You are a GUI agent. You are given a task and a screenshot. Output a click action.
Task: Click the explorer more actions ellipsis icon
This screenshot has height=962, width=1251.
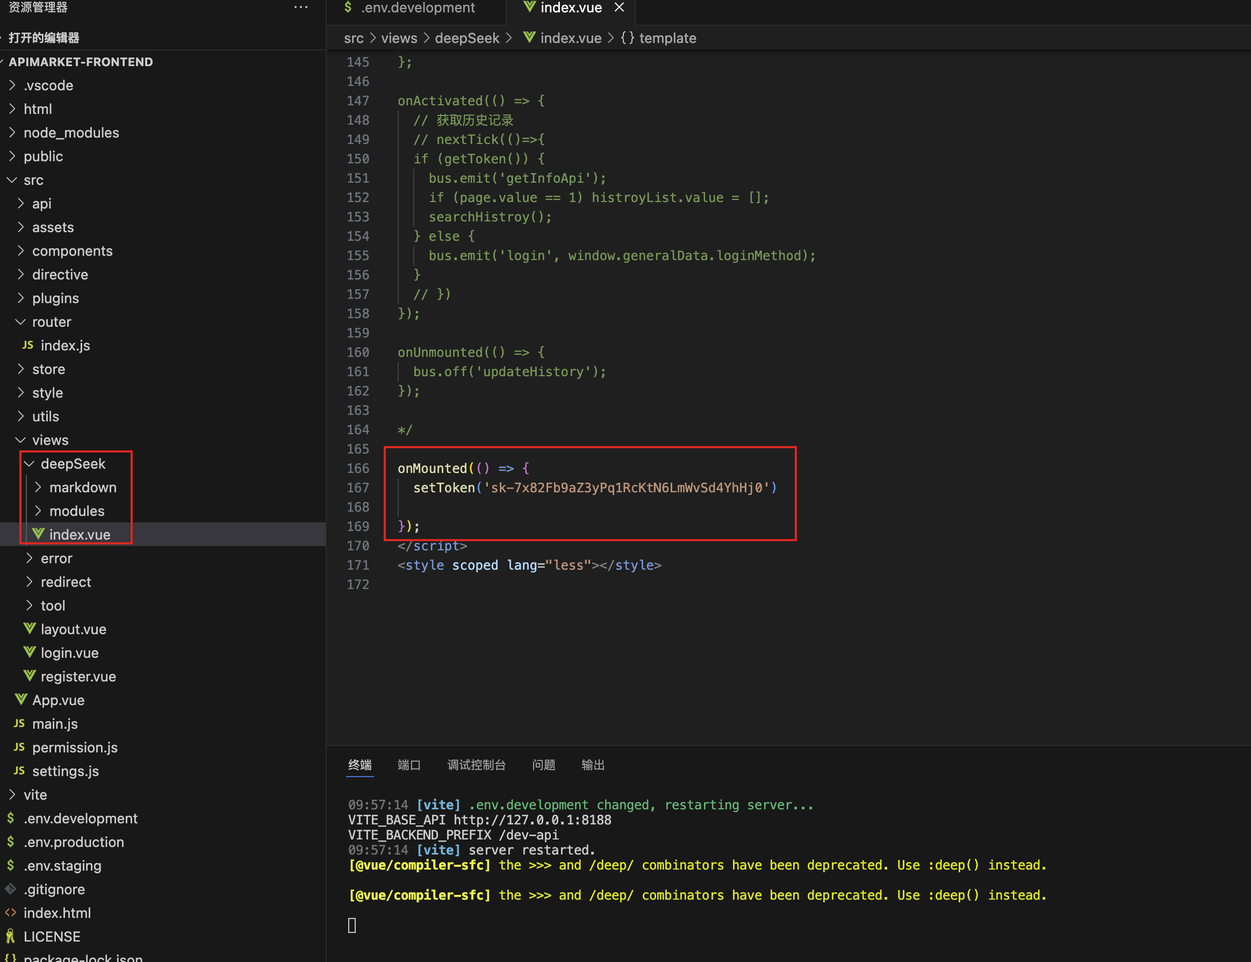coord(300,8)
